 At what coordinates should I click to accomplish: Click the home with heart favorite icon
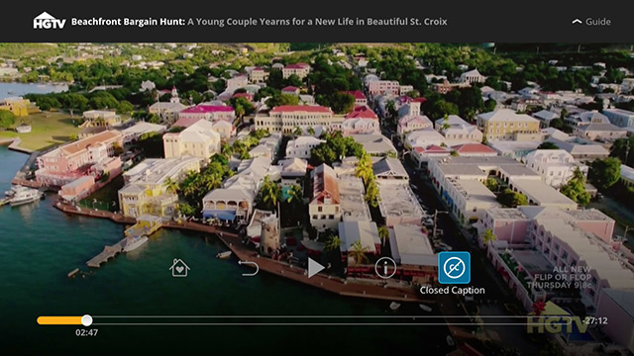[x=179, y=268]
